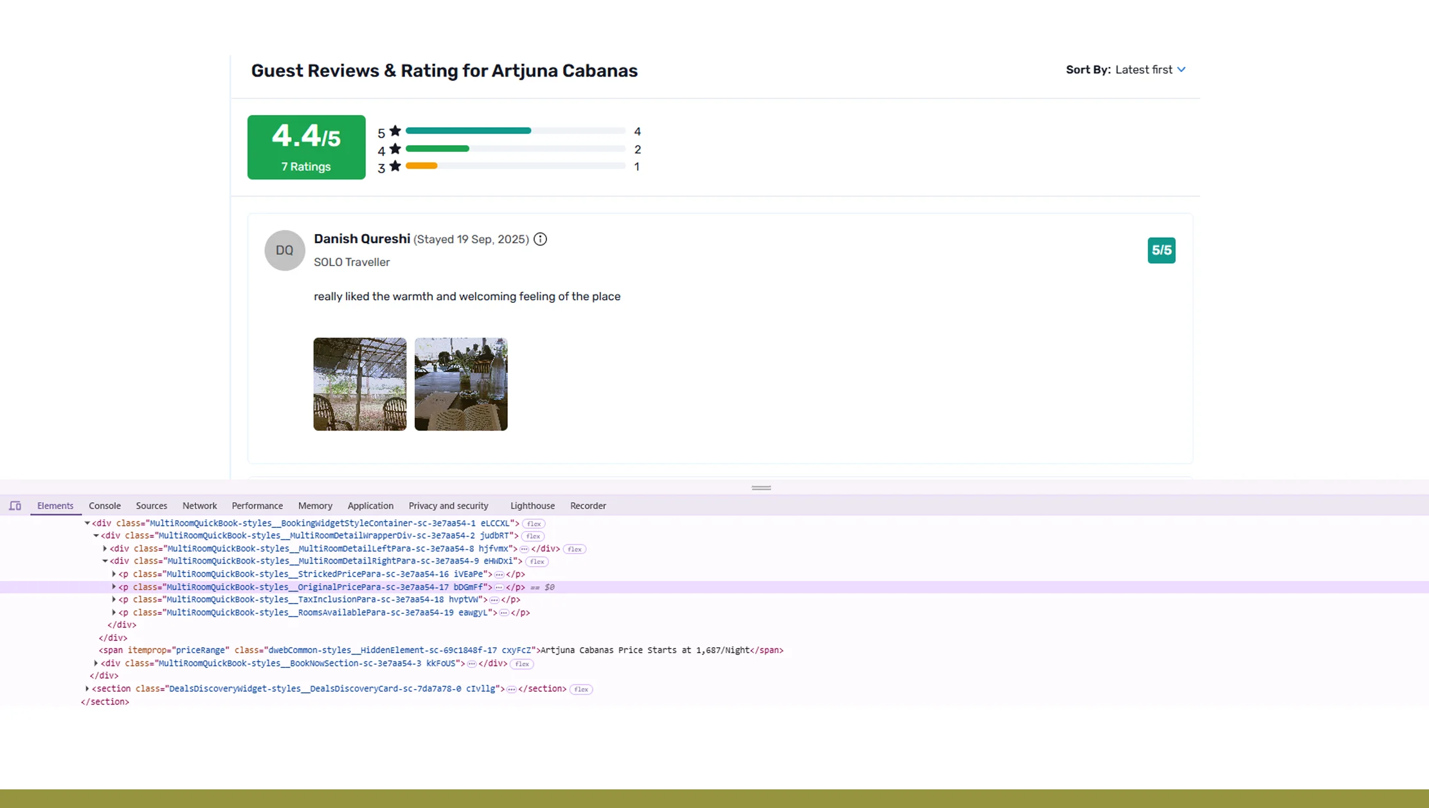The height and width of the screenshot is (808, 1429).
Task: Open the Network panel tab
Action: 199,506
